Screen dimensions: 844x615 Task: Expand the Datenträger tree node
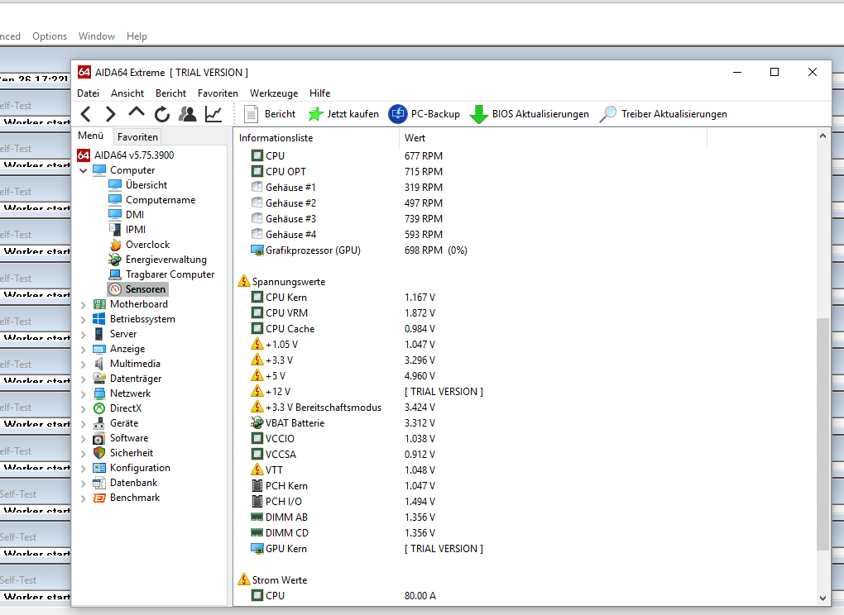point(84,379)
